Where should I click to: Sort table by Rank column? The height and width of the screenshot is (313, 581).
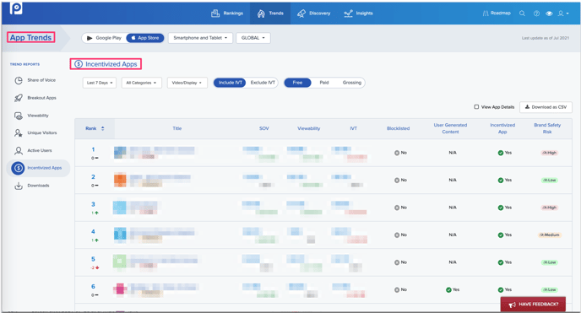95,128
